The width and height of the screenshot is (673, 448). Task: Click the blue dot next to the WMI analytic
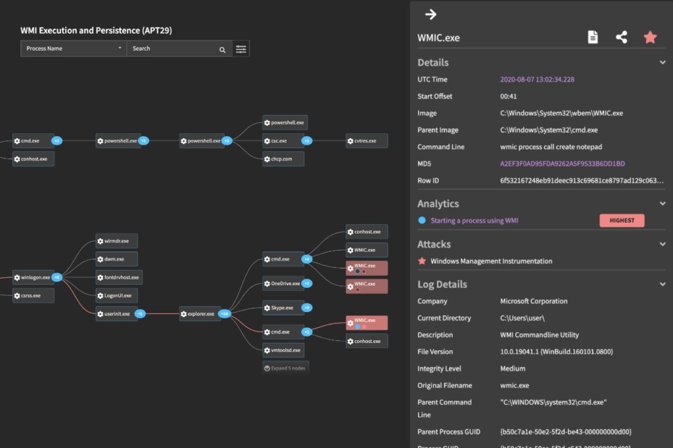pos(422,221)
